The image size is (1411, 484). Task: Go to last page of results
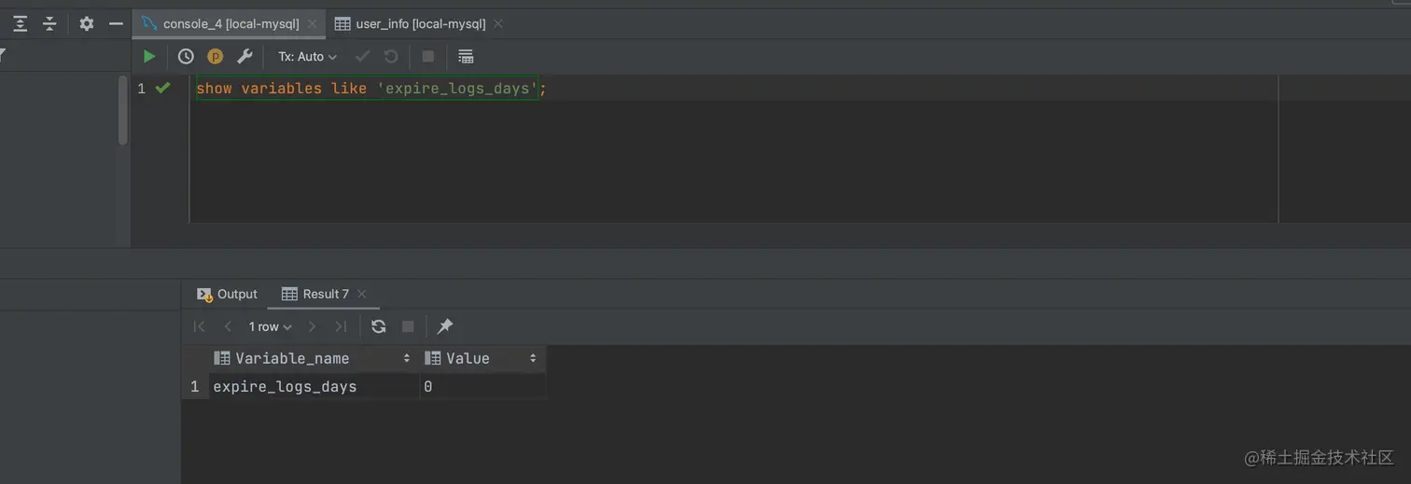(341, 326)
